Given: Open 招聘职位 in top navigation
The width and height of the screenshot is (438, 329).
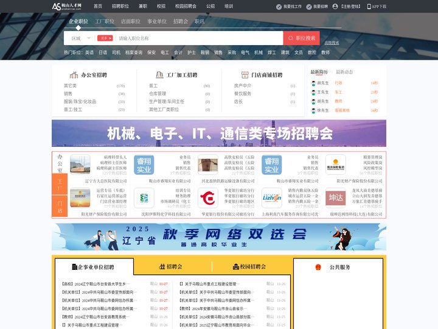Looking at the screenshot, I should point(120,6).
